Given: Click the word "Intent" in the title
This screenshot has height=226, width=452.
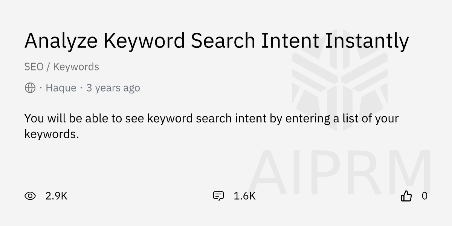Looking at the screenshot, I should (x=290, y=41).
